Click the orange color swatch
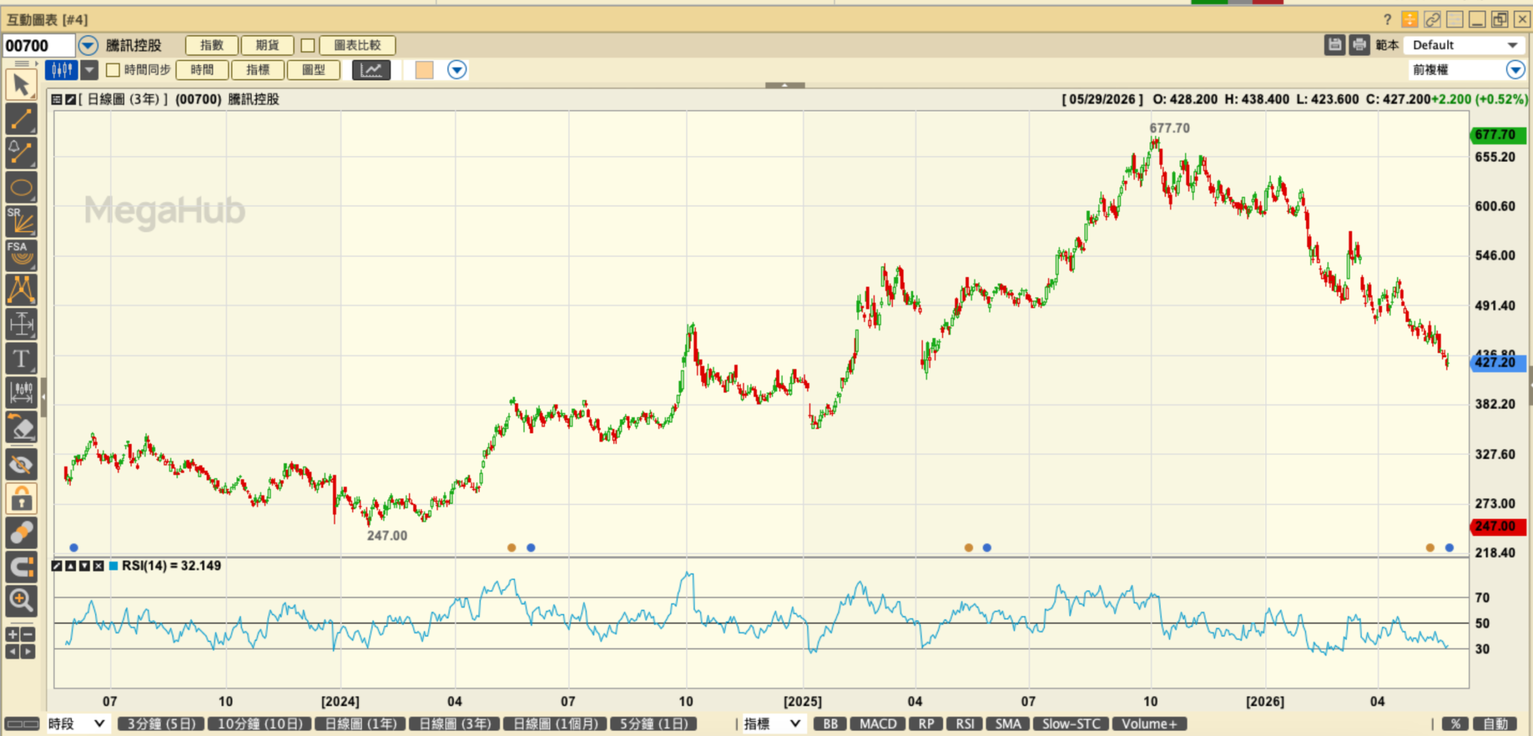This screenshot has height=736, width=1533. pos(424,70)
